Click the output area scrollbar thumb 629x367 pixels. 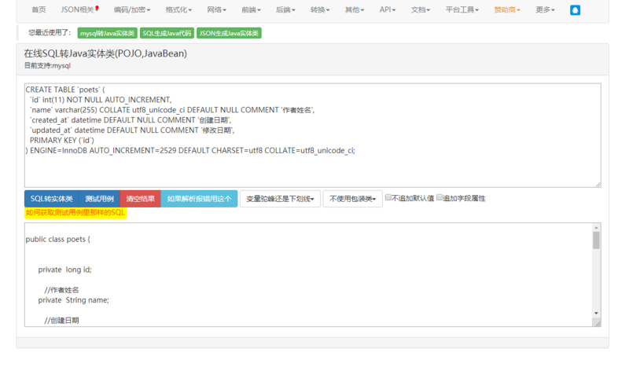(x=596, y=240)
